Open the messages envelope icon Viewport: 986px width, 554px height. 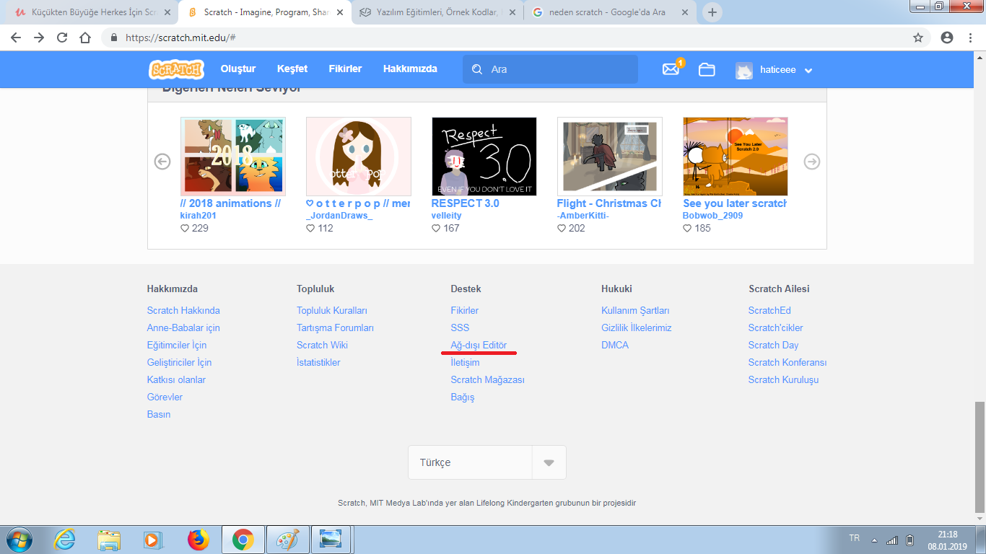(671, 69)
